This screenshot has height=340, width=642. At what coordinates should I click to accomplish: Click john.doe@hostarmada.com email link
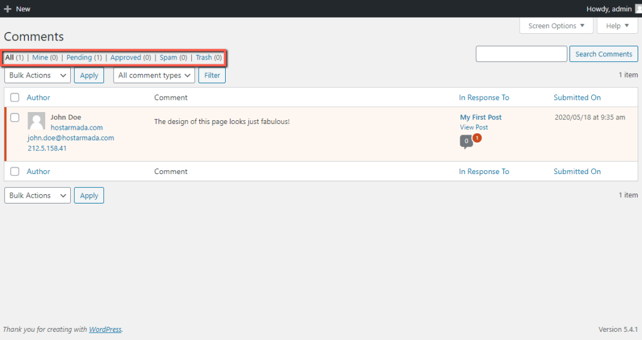tap(71, 138)
